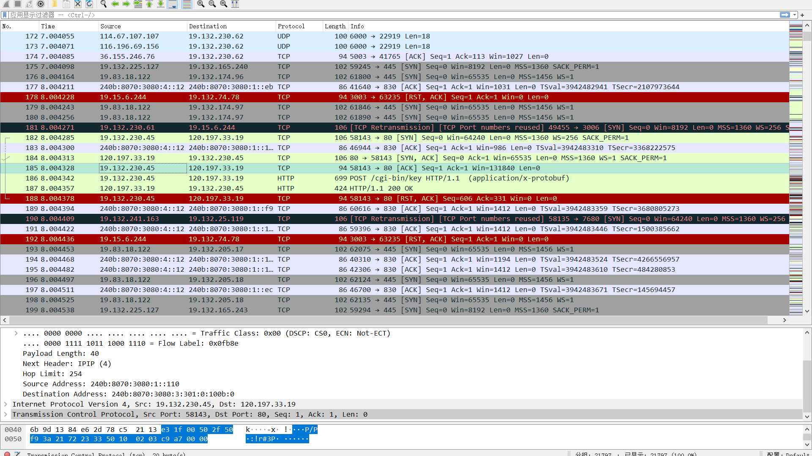Start capture with the shark fin icon
The image size is (812, 456).
click(x=6, y=4)
